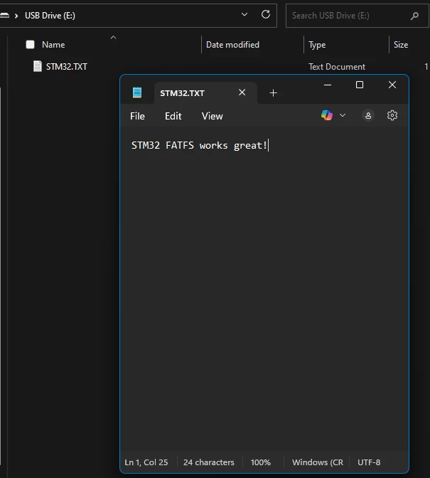430x478 pixels.
Task: Click the 24 characters status entry
Action: tap(209, 462)
